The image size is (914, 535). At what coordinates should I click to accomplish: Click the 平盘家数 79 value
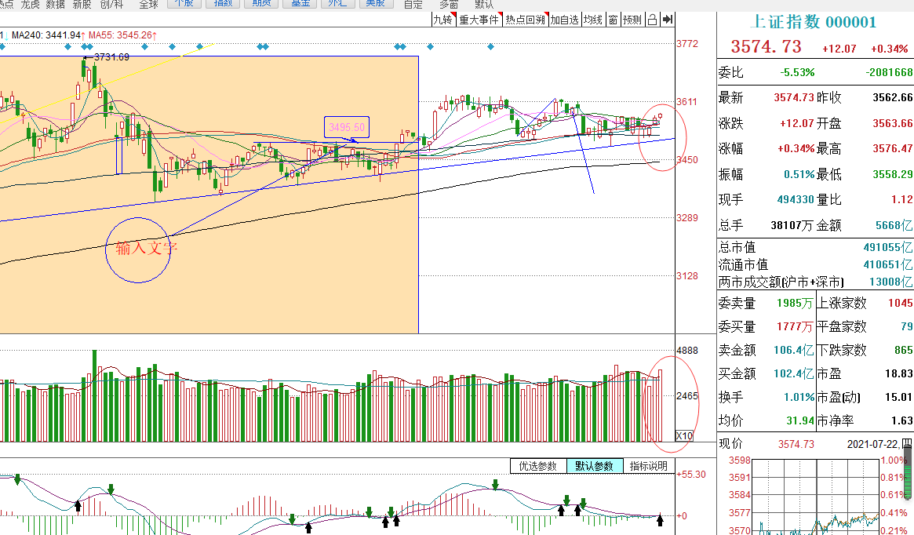click(906, 326)
